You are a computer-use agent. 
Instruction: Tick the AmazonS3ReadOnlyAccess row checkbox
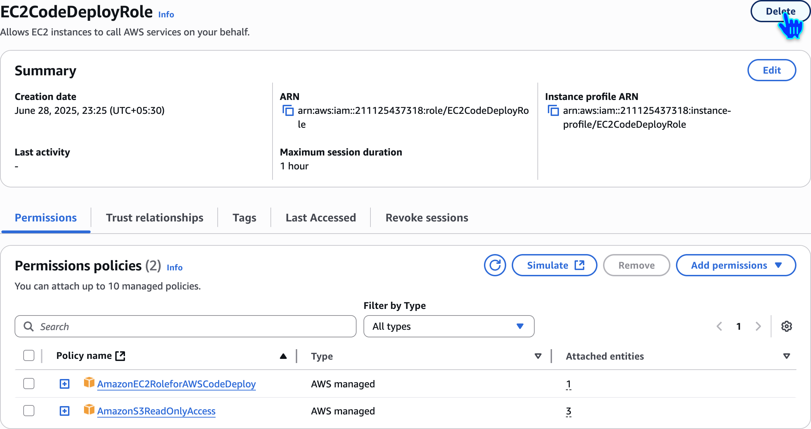[x=29, y=411]
